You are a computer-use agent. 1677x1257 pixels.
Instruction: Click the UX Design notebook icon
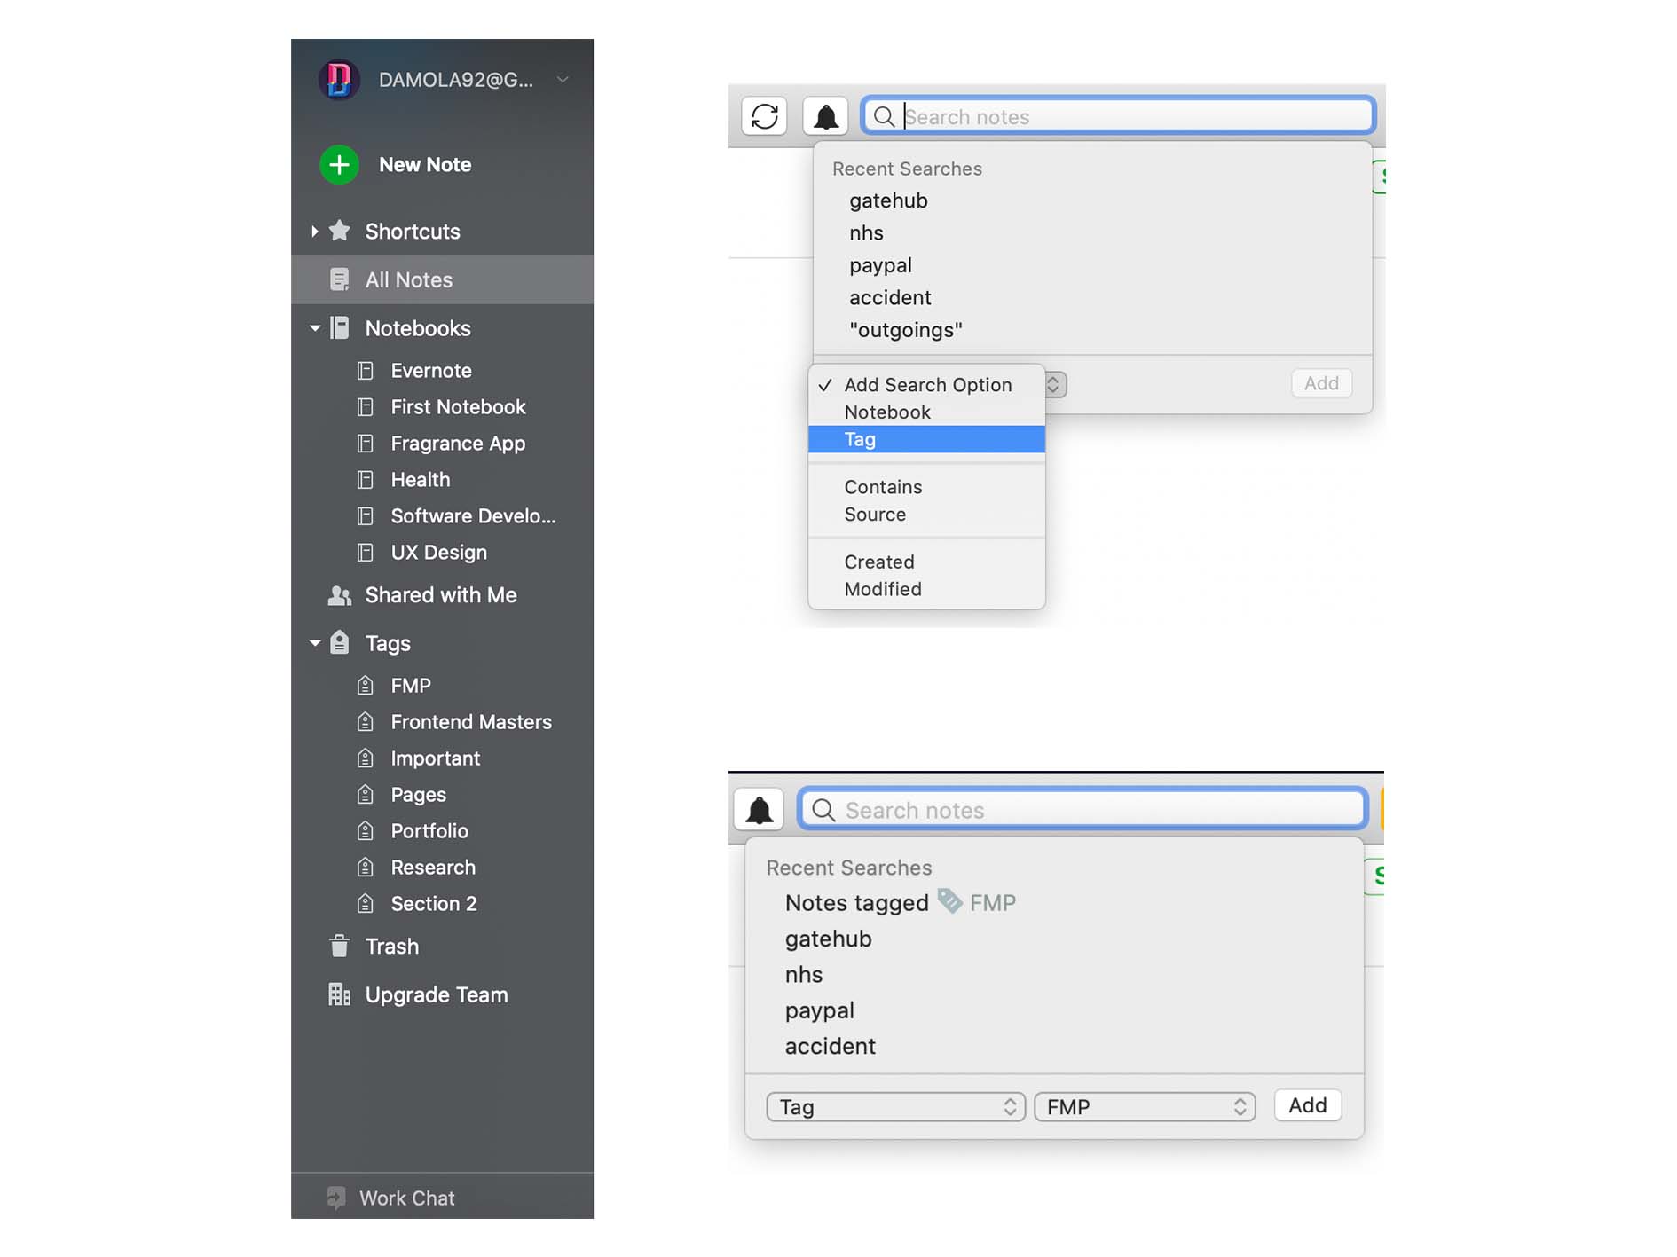[365, 553]
